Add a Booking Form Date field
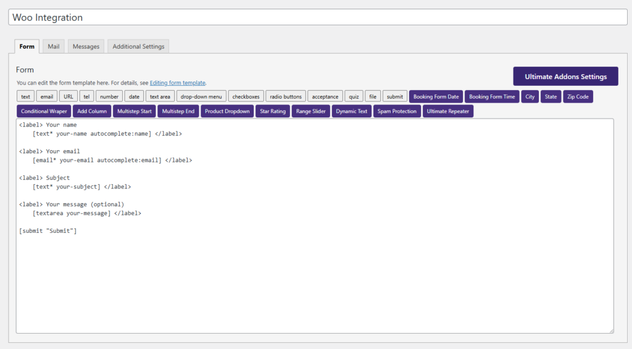 (436, 96)
